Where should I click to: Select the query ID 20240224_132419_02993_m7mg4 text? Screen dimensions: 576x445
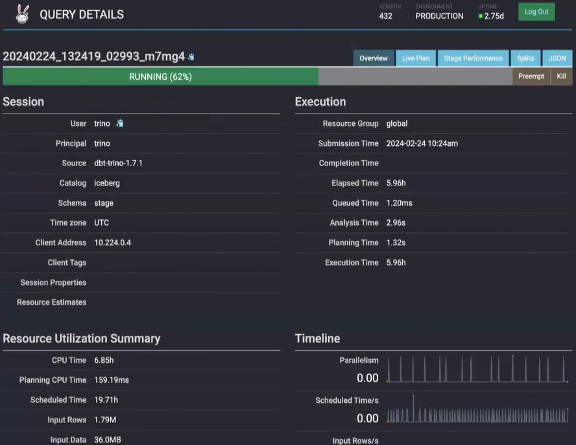(93, 56)
